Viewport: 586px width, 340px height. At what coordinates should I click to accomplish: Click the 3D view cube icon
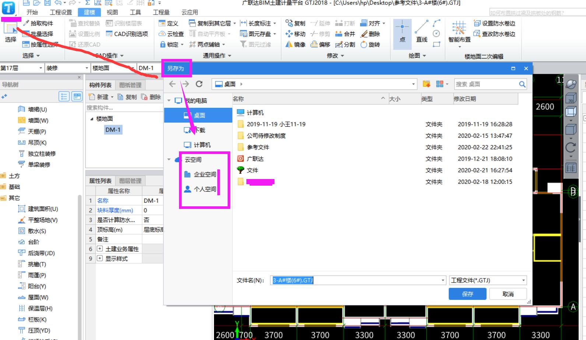[x=571, y=98]
